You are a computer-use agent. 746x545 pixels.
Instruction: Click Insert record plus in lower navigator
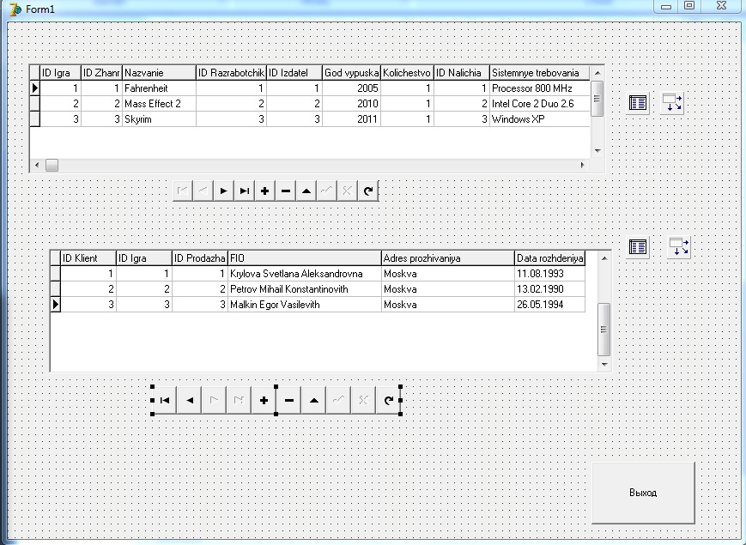pos(264,401)
